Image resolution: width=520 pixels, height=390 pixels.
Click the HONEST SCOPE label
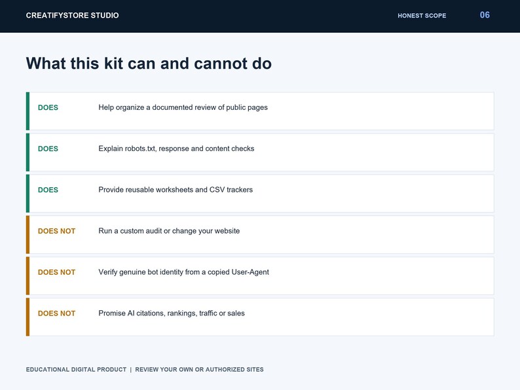(x=422, y=16)
